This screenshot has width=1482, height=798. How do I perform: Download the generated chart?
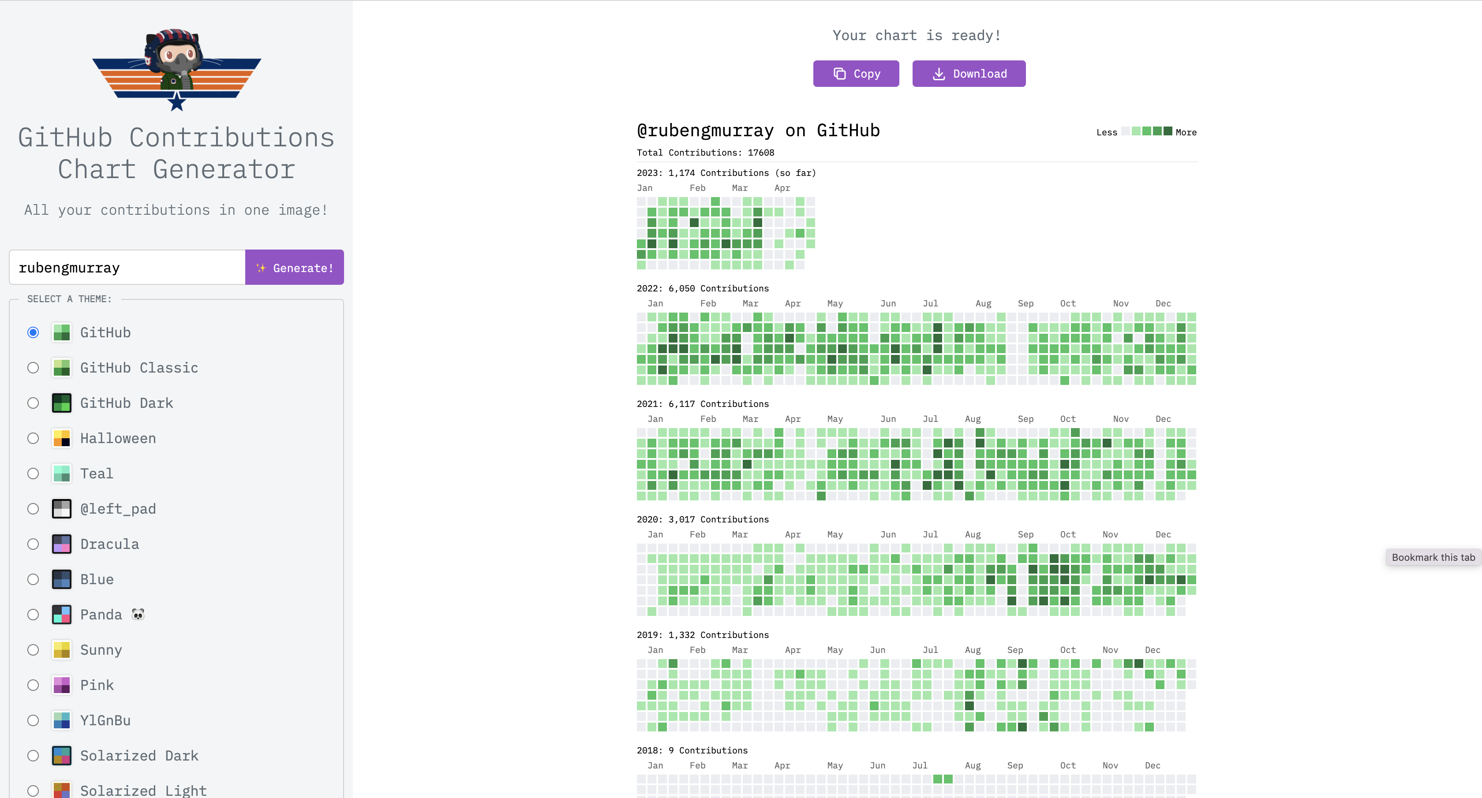969,74
